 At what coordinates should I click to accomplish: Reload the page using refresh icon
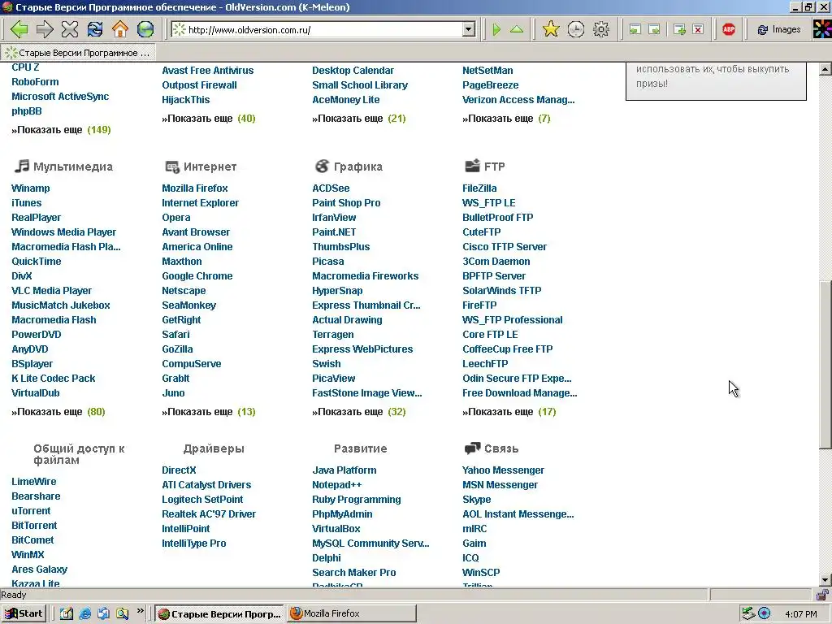click(x=95, y=29)
